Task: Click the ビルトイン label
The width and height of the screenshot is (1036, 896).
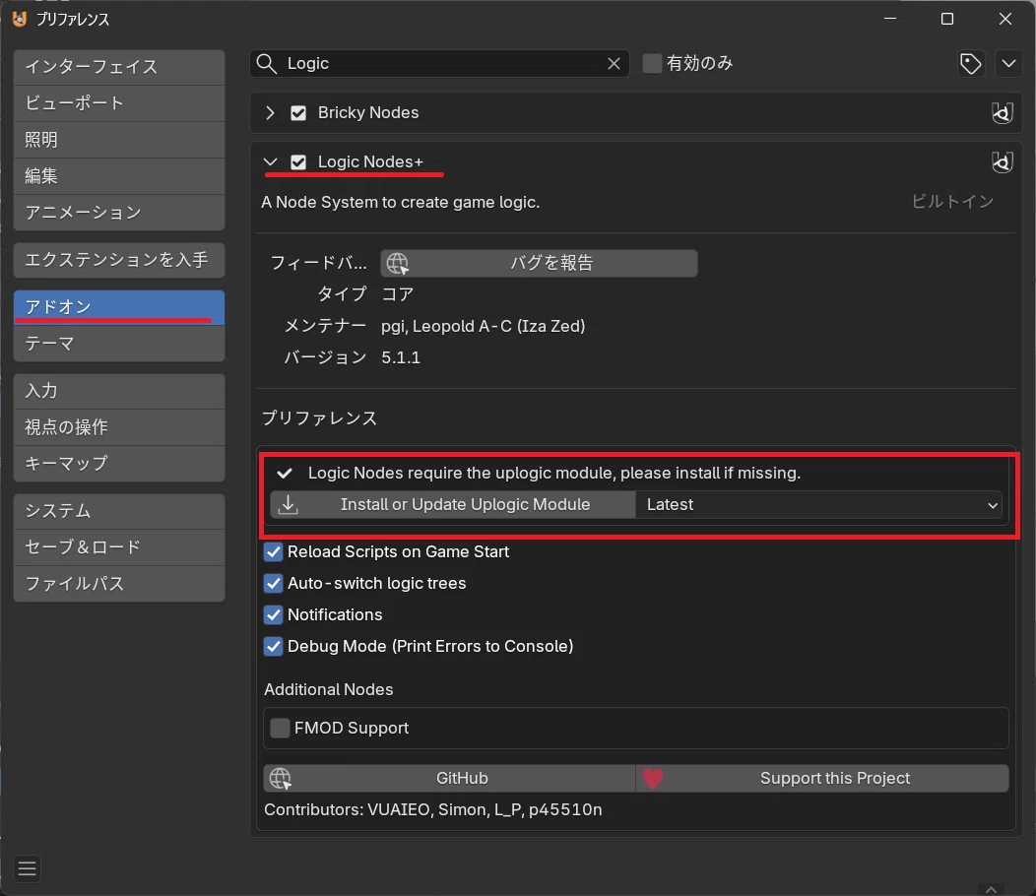Action: coord(952,202)
